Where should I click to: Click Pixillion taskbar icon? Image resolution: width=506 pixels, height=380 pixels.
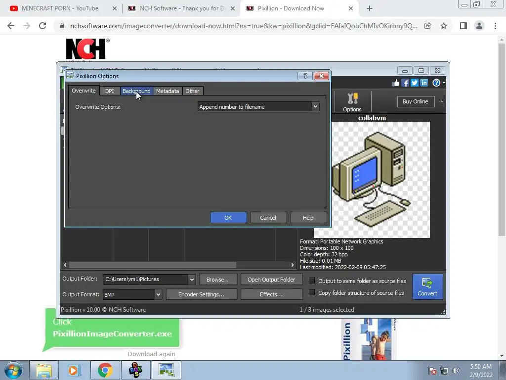click(167, 370)
